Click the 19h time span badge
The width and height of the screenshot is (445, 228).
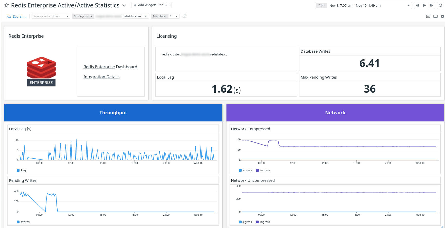321,5
